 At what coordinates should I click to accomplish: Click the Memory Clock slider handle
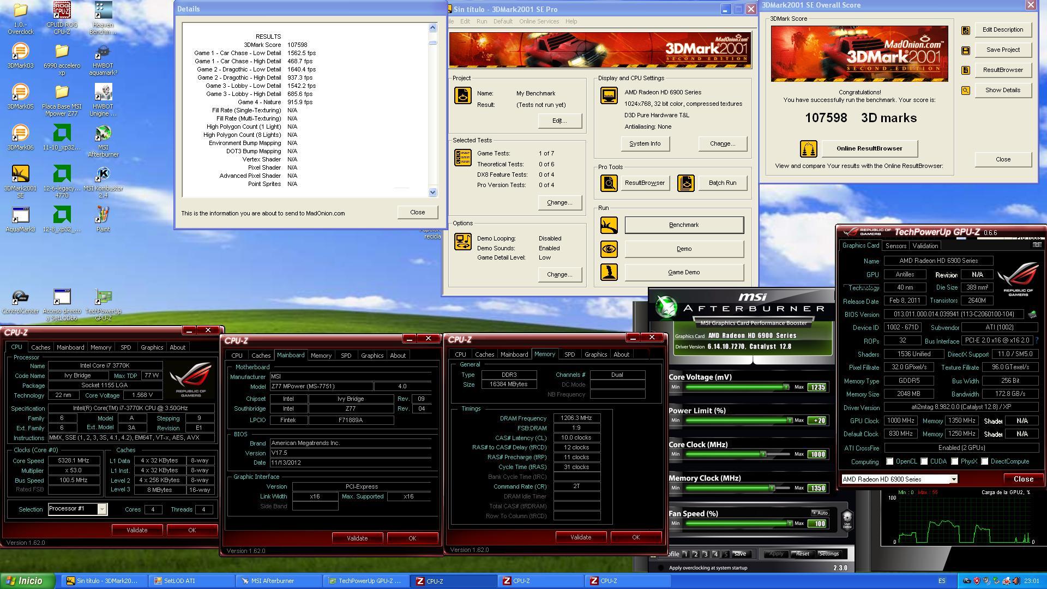tap(772, 488)
